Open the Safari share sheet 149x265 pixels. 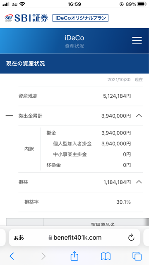pyautogui.click(x=74, y=256)
